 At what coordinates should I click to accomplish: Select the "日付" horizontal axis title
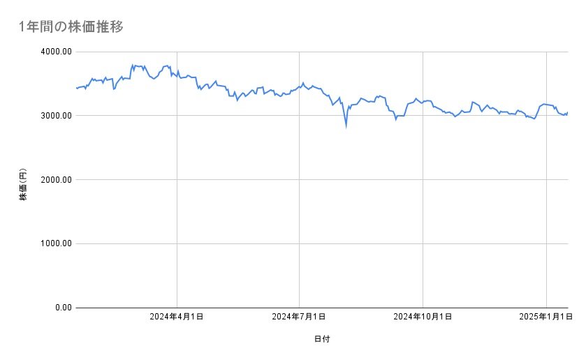click(322, 339)
